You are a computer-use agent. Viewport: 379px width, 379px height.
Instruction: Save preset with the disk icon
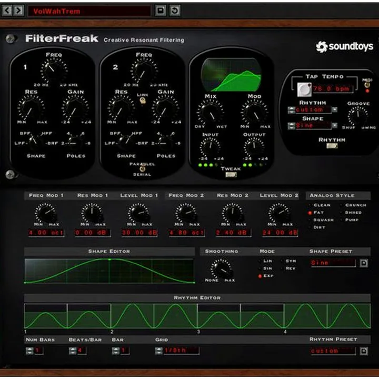[x=161, y=11]
